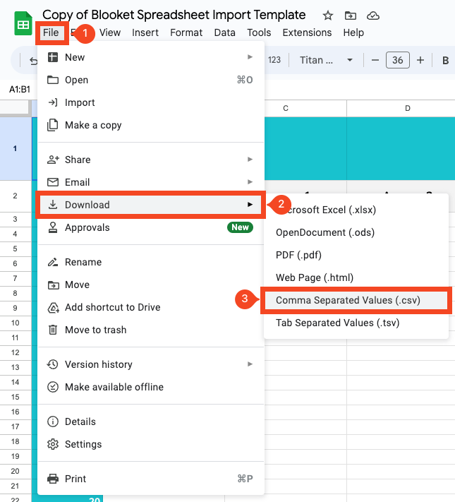Download as Tab Separated Values (.tsv)
455x502 pixels.
[x=356, y=323]
